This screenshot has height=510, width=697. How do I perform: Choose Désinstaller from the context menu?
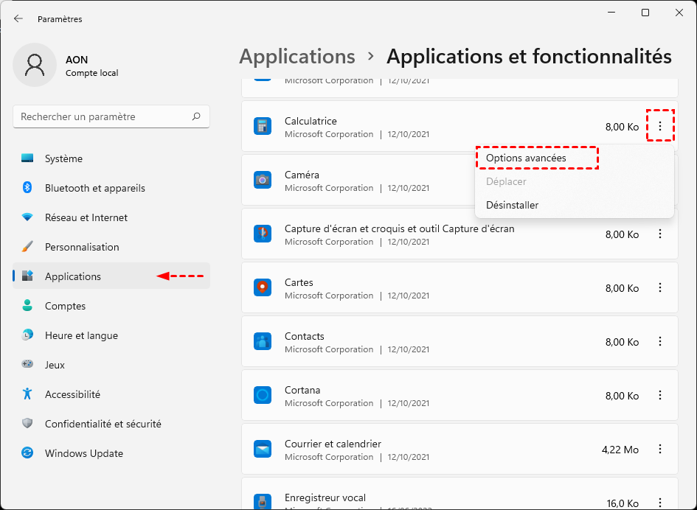pyautogui.click(x=512, y=205)
